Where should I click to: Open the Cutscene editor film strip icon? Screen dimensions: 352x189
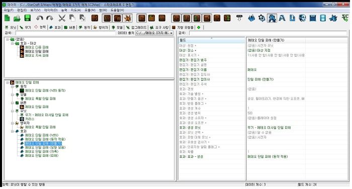323,18
